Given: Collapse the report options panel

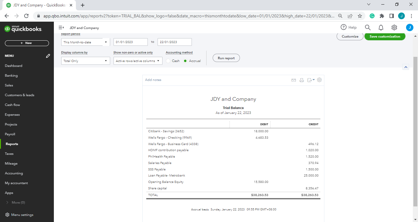Looking at the screenshot, I should (x=406, y=67).
